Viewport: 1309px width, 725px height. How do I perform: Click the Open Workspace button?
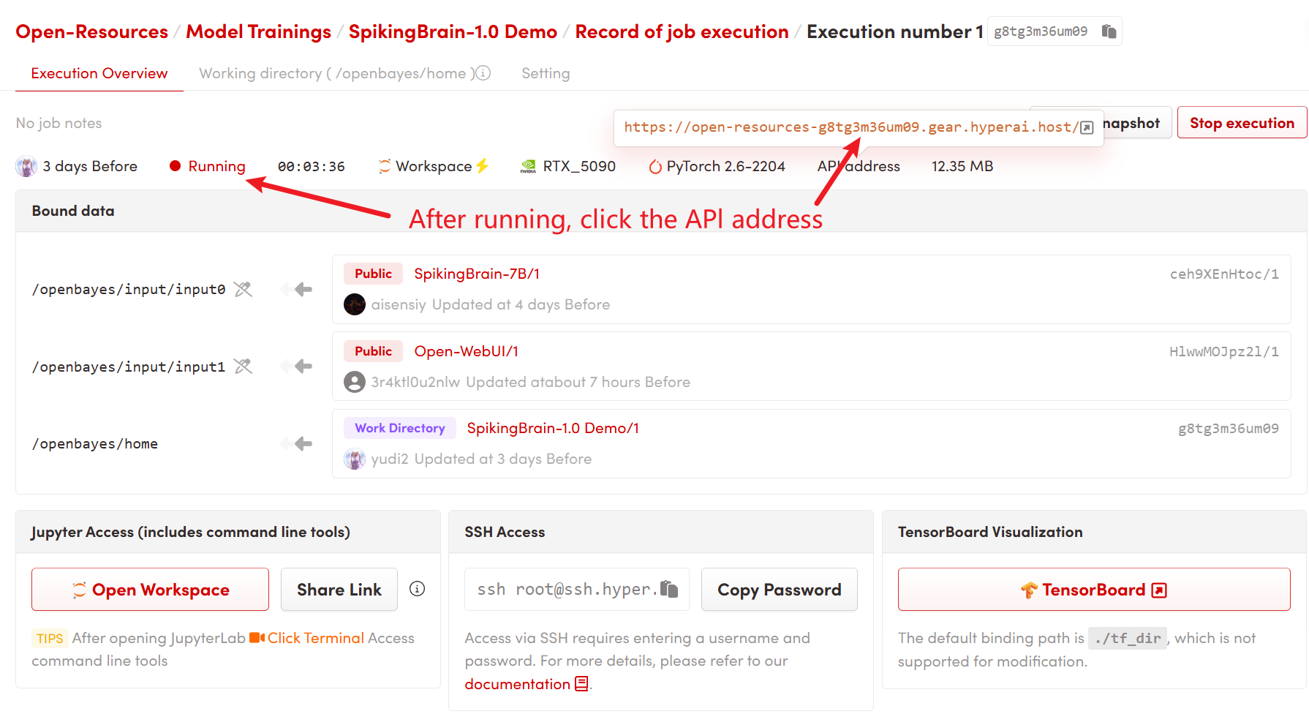point(150,590)
